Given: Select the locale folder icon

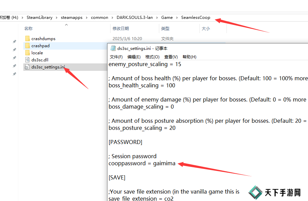Looking at the screenshot, I should click(27, 53).
